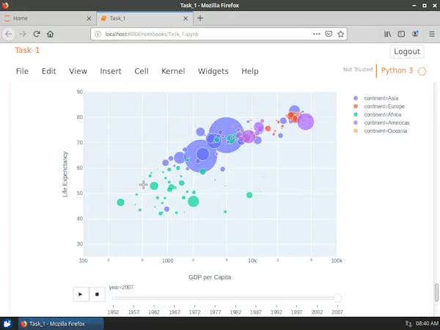Click the year slider handle at 2007
This screenshot has height=330, width=440.
tap(337, 298)
